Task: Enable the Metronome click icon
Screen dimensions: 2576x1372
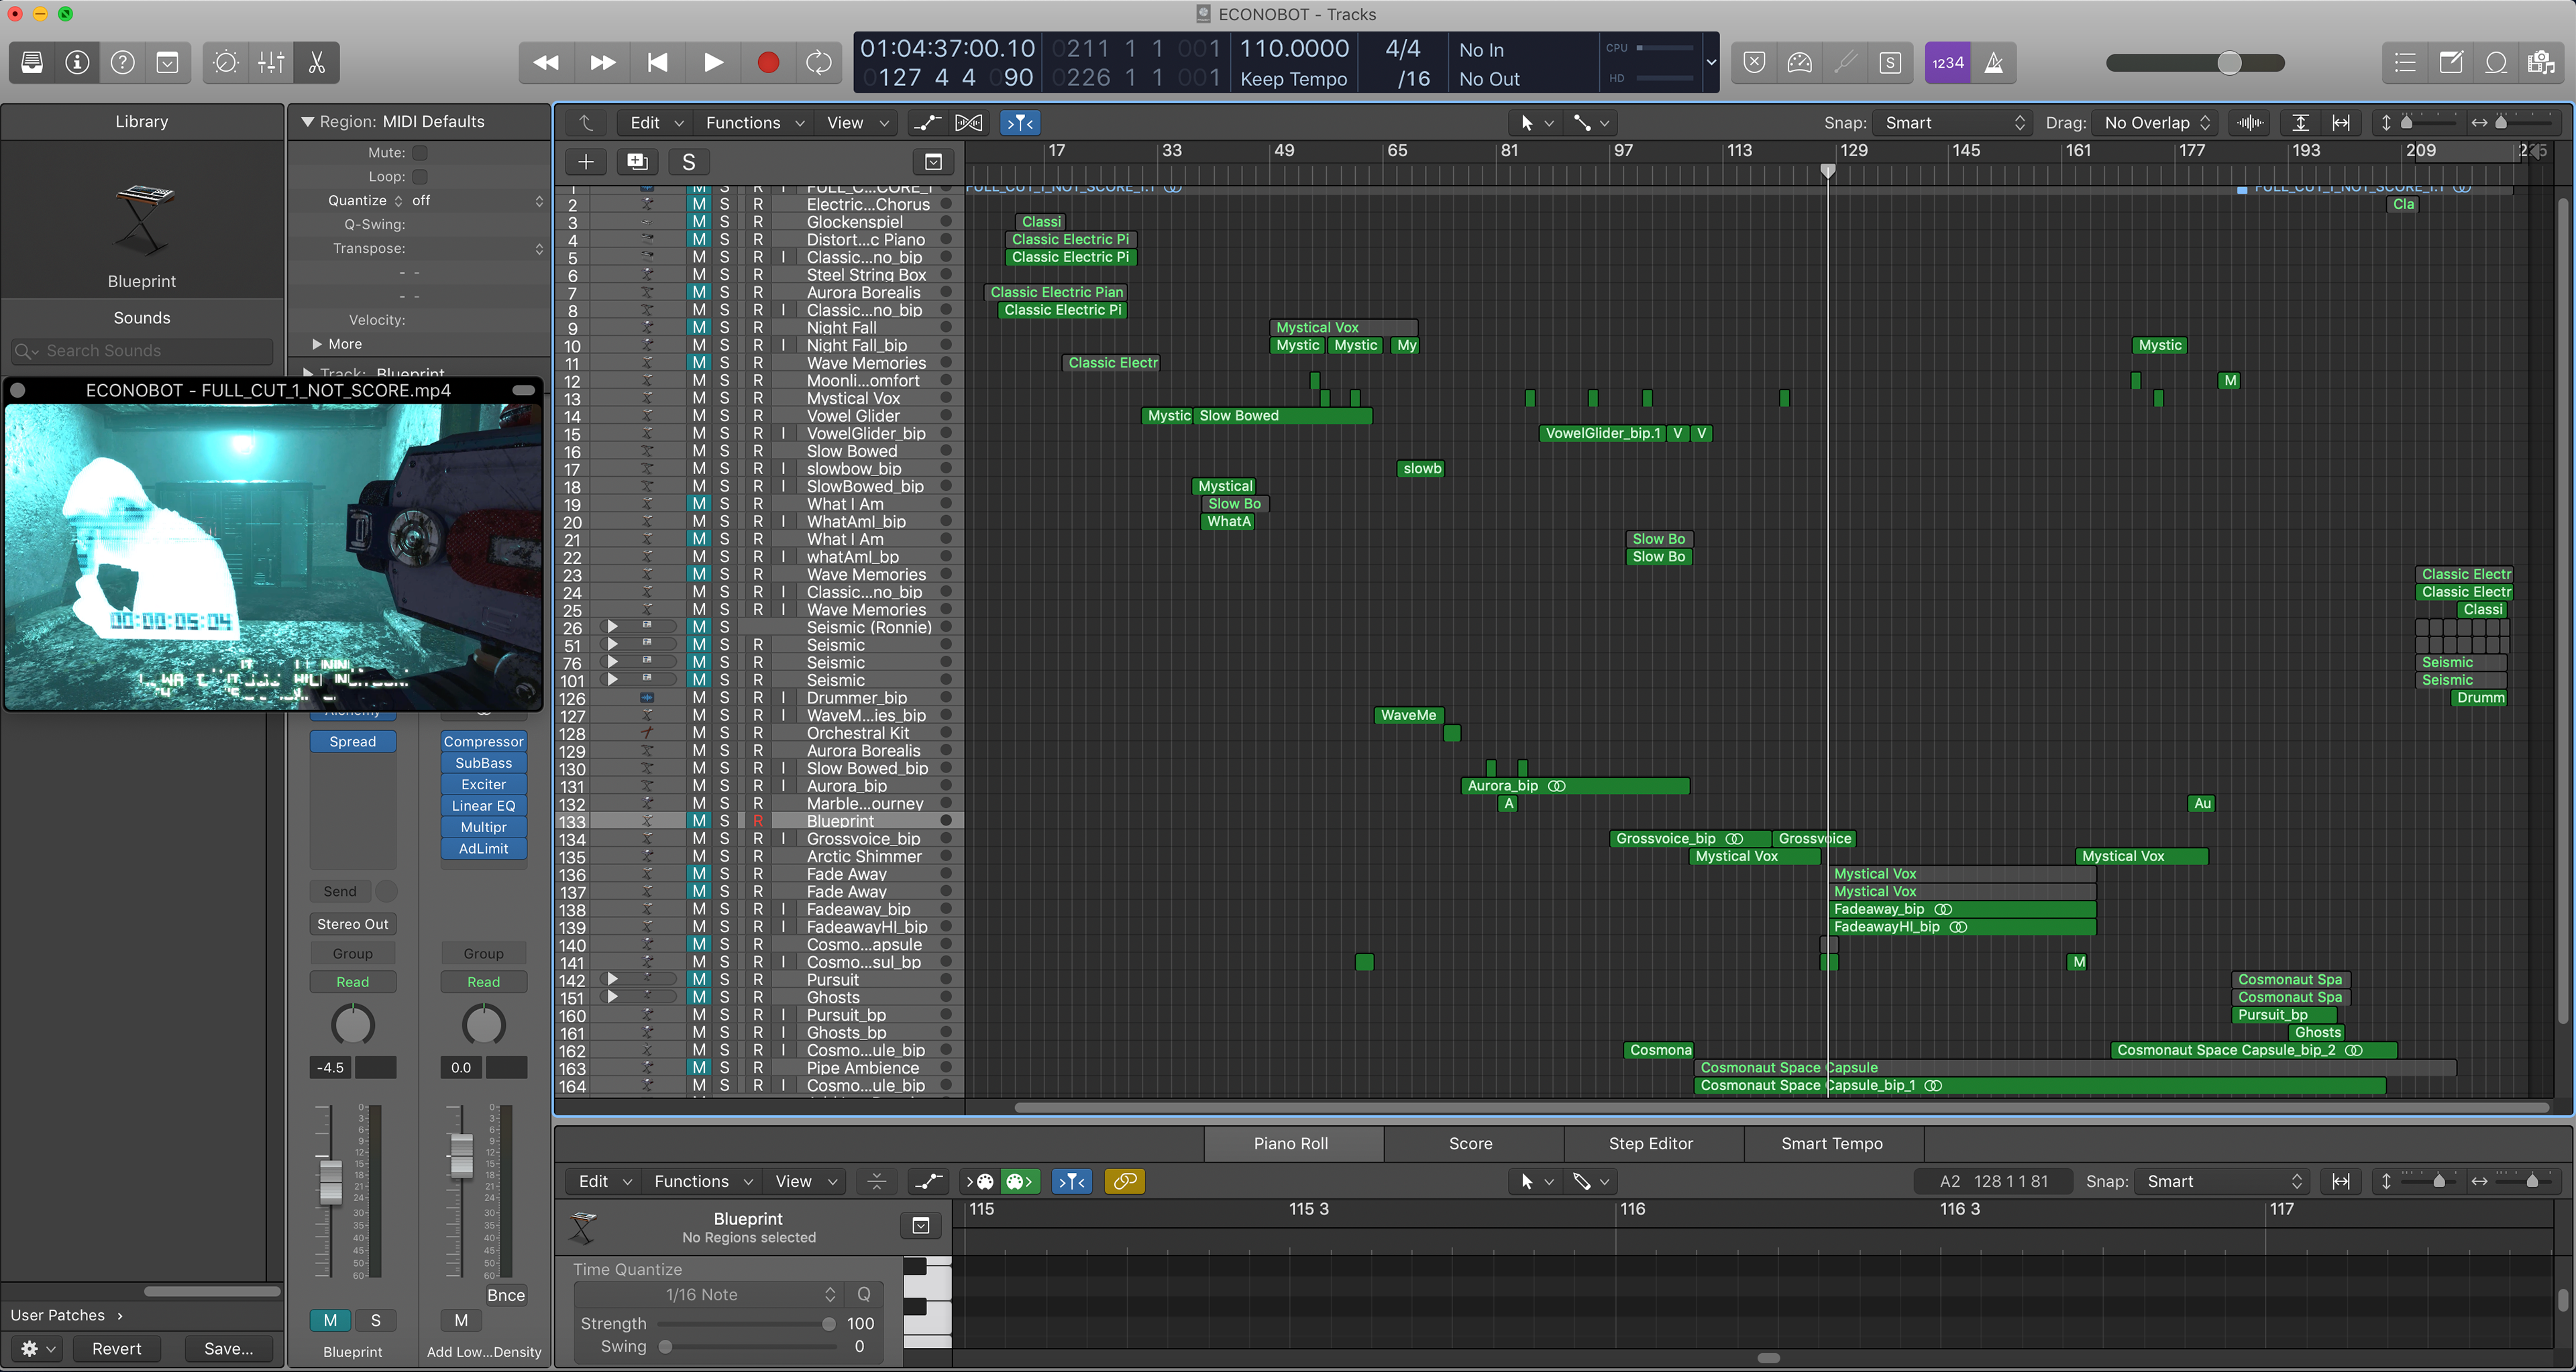Action: coord(1993,63)
